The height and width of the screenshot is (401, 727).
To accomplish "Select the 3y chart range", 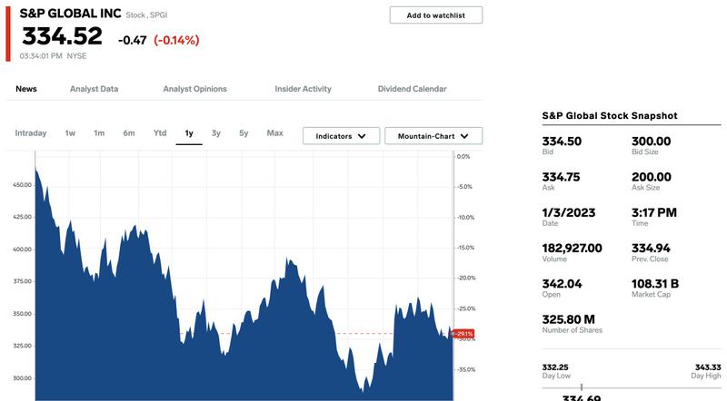I will click(216, 132).
